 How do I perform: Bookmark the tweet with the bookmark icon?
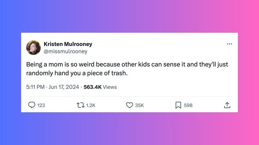tap(178, 105)
